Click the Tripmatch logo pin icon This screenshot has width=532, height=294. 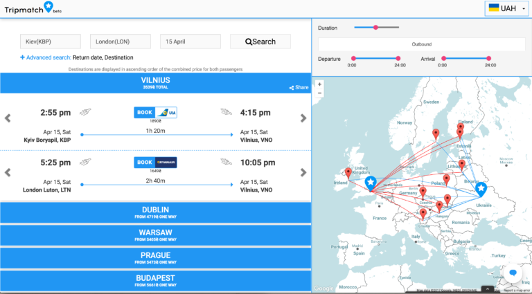[48, 6]
